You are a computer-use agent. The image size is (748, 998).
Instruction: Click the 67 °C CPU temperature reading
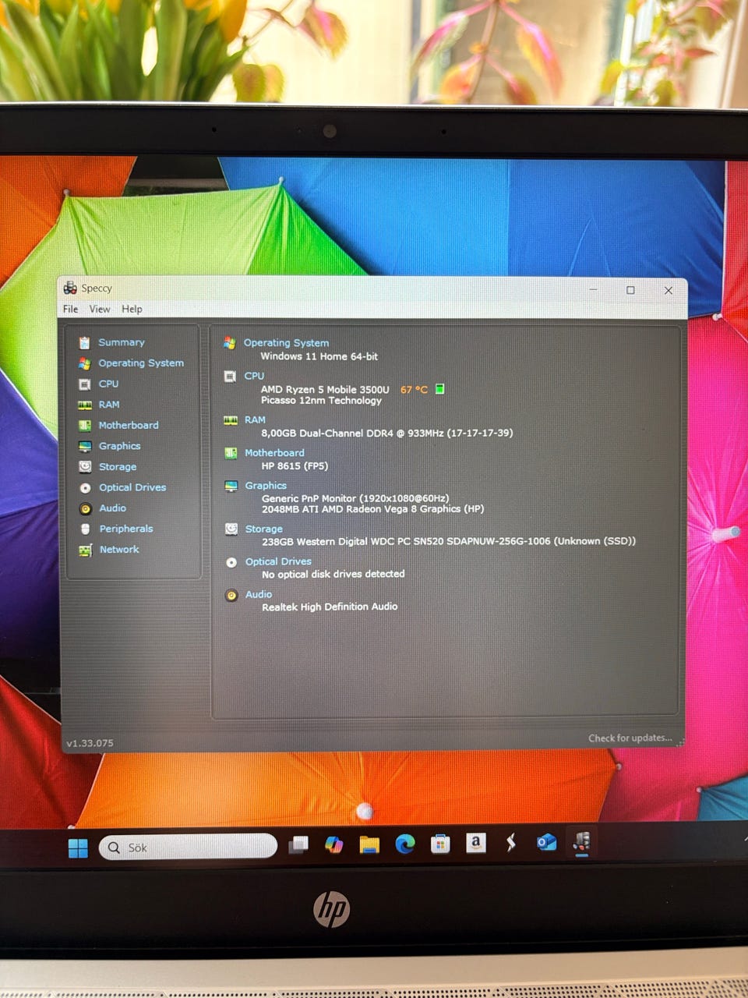[x=414, y=389]
